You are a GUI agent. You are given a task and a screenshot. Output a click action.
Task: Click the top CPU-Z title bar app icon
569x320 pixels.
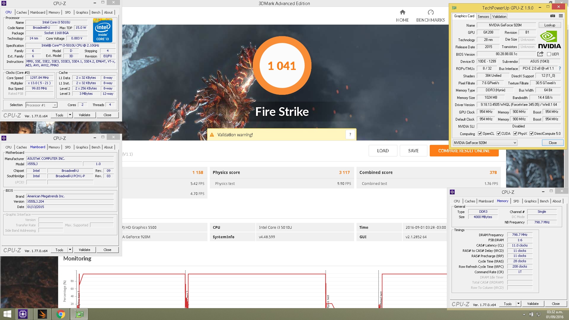pyautogui.click(x=4, y=3)
